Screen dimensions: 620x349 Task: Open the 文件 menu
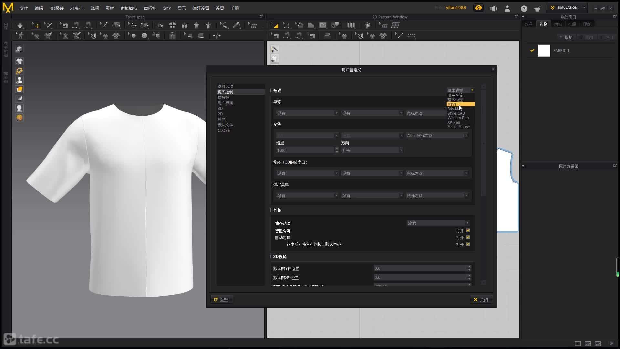[x=24, y=8]
